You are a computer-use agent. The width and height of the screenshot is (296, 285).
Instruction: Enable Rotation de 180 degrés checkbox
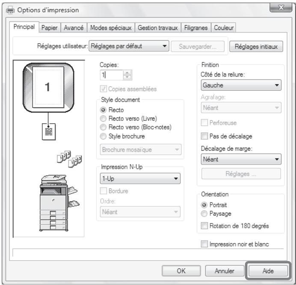pos(204,226)
